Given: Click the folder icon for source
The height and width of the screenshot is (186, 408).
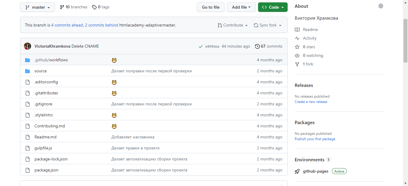Looking at the screenshot, I should (27, 71).
